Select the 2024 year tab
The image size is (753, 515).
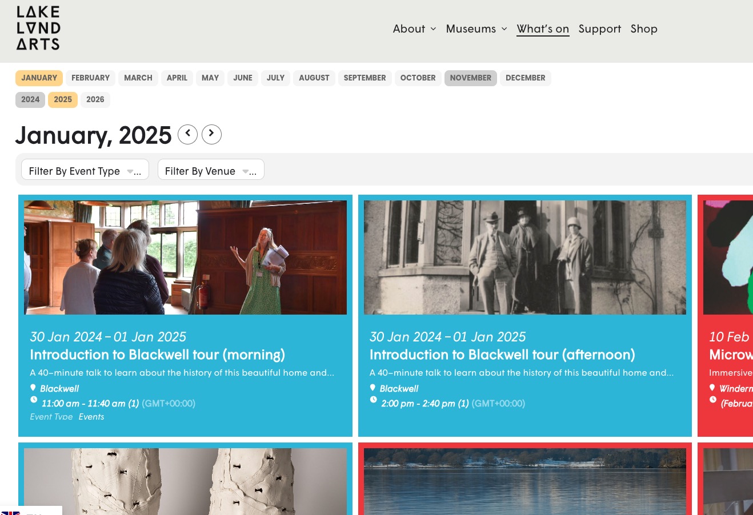30,100
